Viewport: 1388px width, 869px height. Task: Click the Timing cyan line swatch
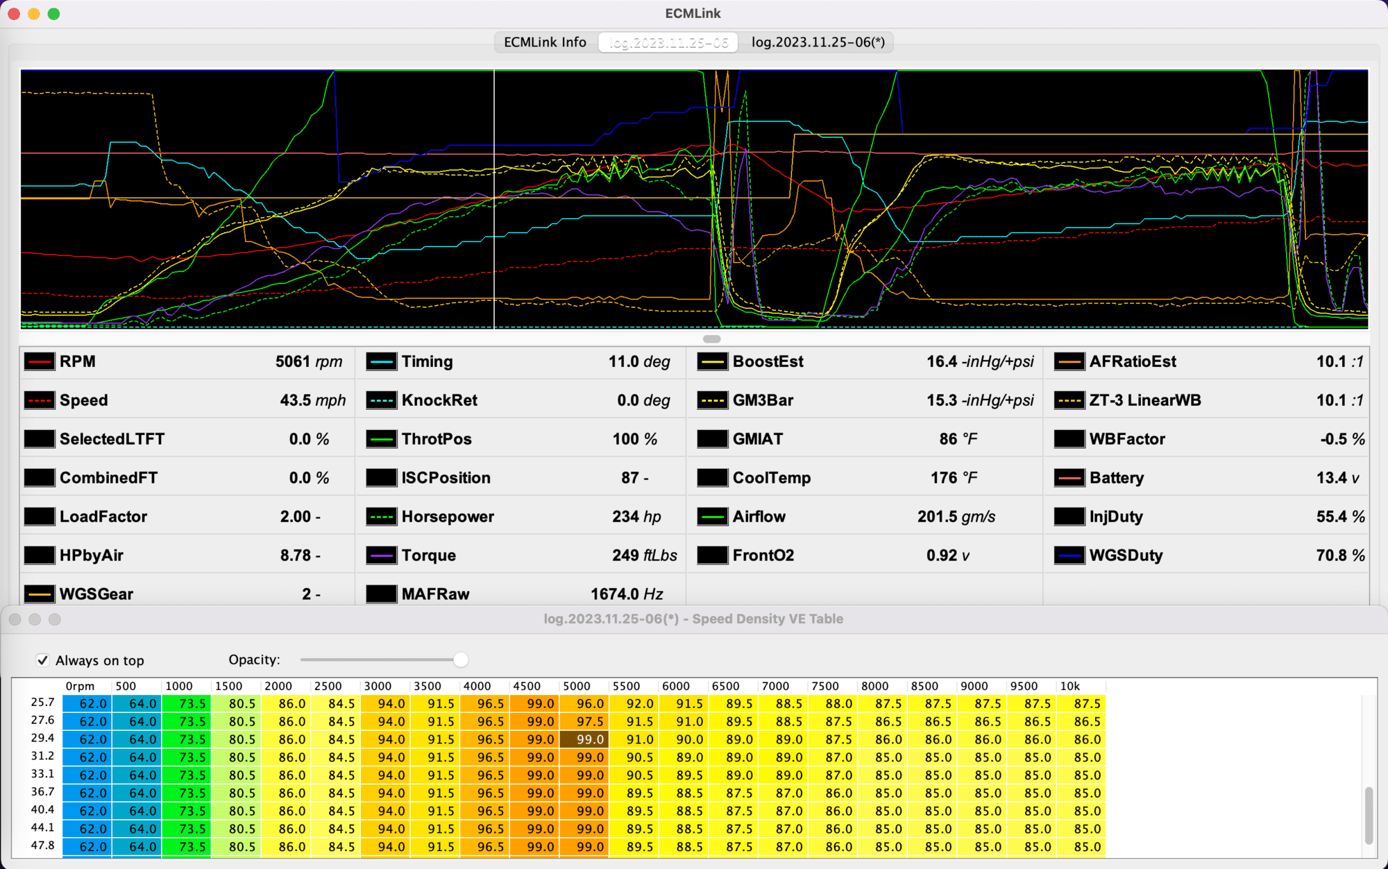(x=381, y=361)
